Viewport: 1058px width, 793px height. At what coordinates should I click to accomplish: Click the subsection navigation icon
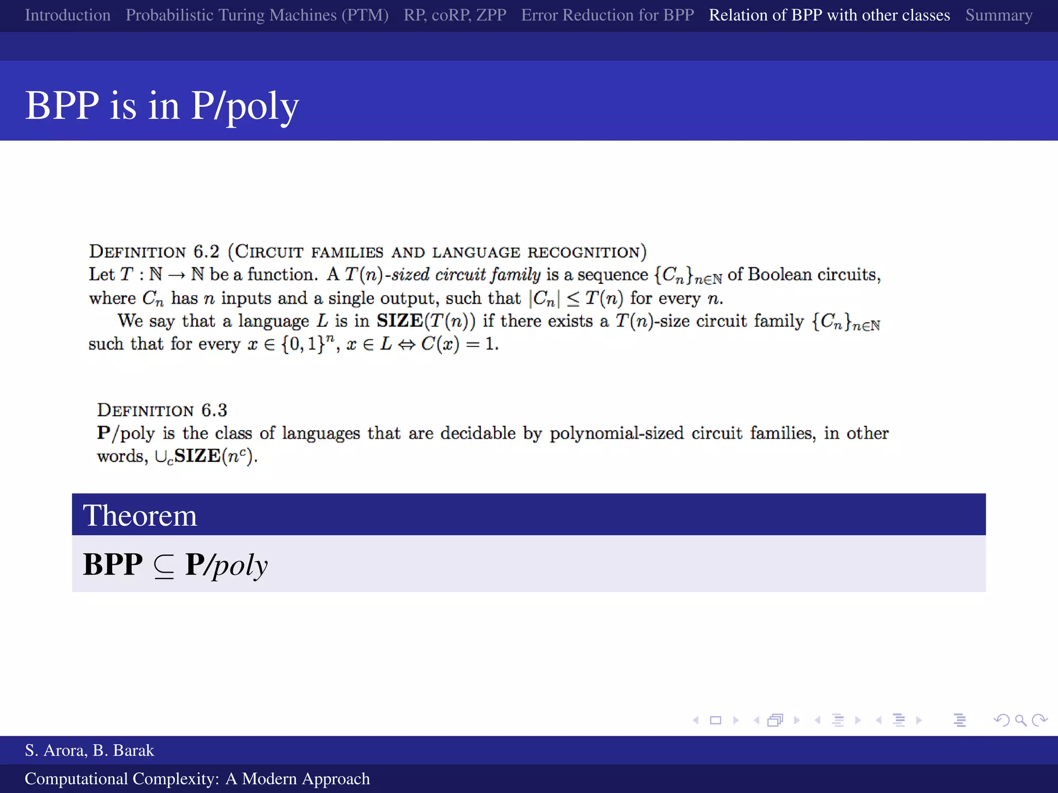point(838,720)
